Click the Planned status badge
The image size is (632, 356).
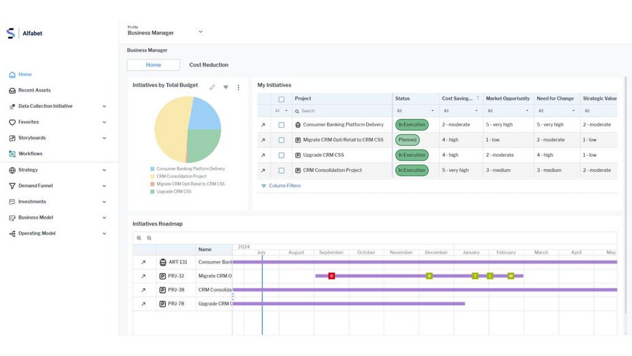(x=407, y=140)
